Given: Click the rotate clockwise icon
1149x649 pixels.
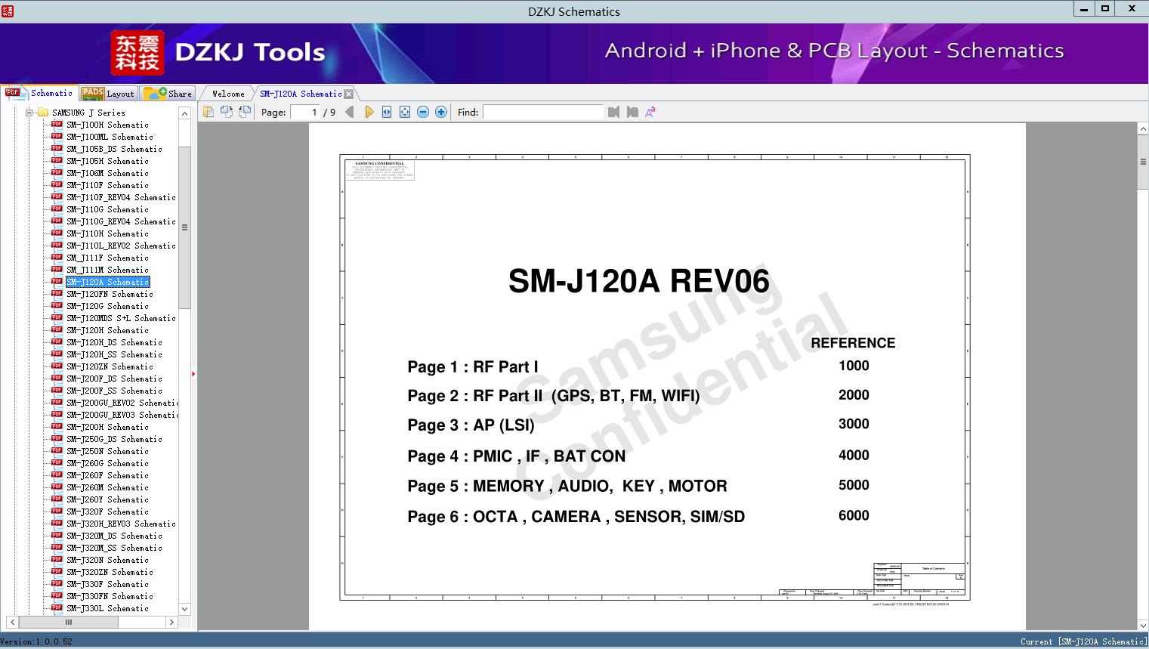Looking at the screenshot, I should (245, 112).
